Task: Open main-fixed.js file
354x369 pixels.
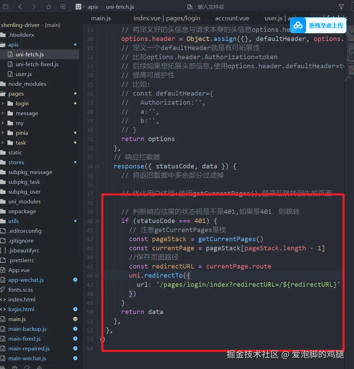Action: [x=25, y=339]
